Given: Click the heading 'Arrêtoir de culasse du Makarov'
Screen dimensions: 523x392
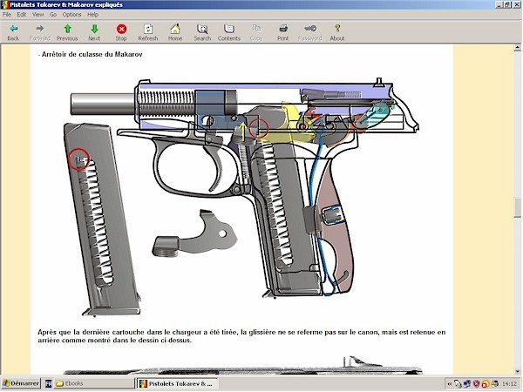Looking at the screenshot, I should point(92,54).
